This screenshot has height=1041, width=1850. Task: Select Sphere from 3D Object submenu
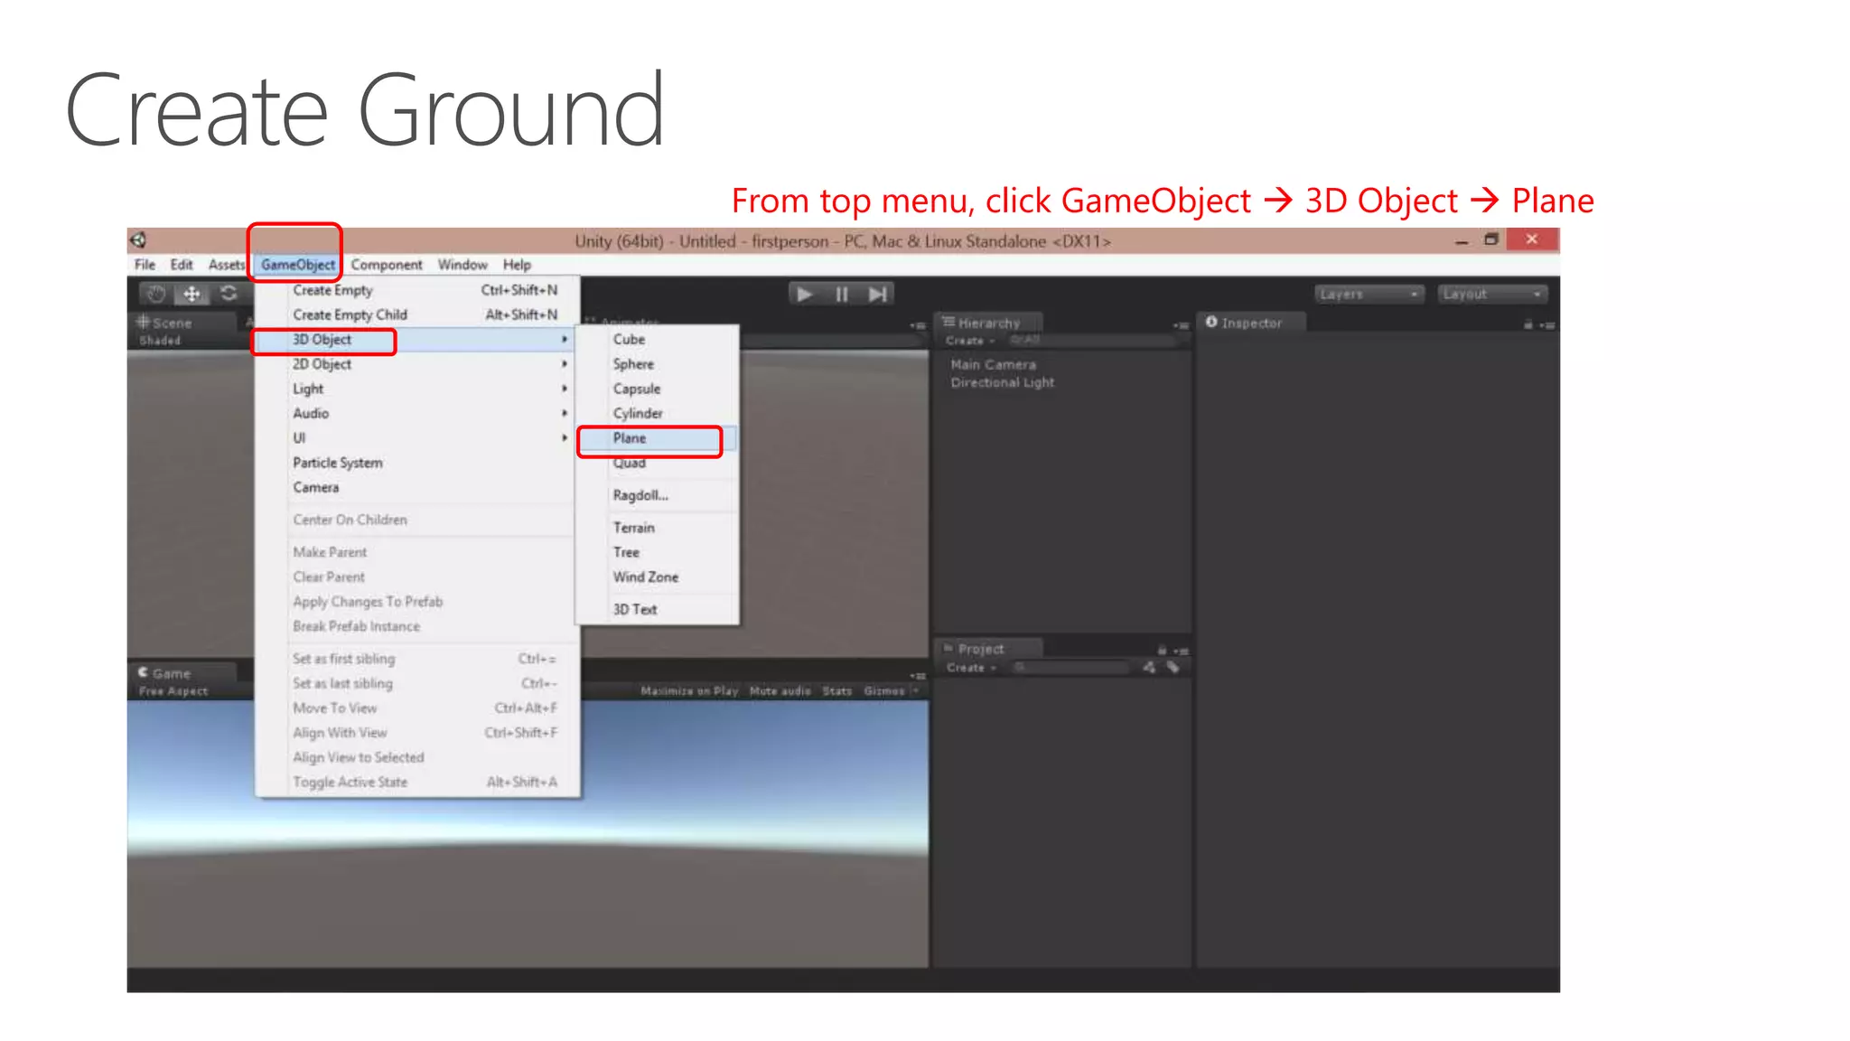[658, 364]
